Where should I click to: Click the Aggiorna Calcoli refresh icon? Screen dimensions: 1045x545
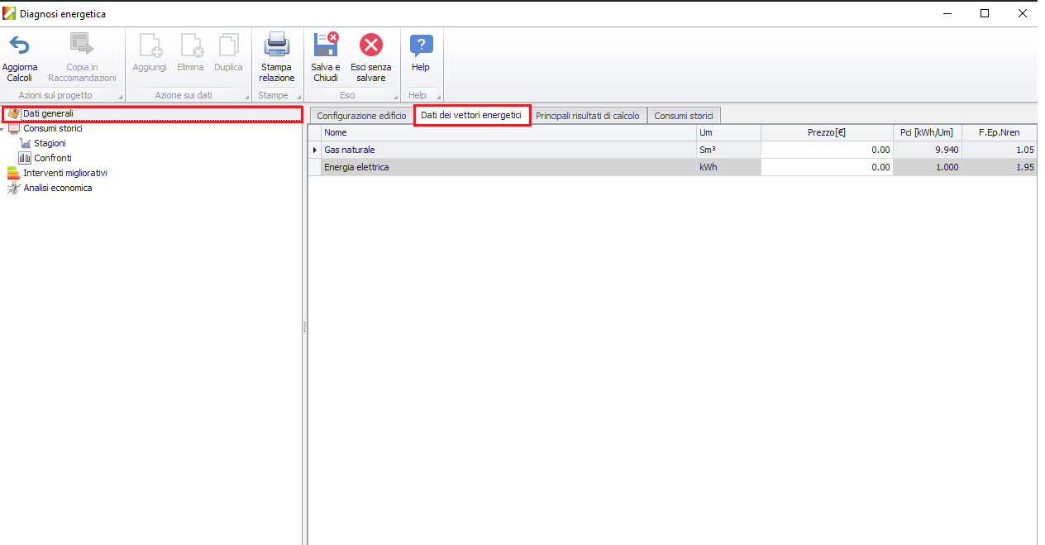(19, 45)
